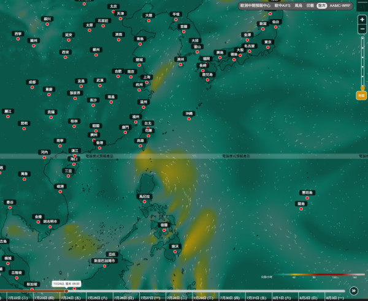368x301 pixels.
Task: Click the 沖繩 location marker
Action: (x=189, y=119)
